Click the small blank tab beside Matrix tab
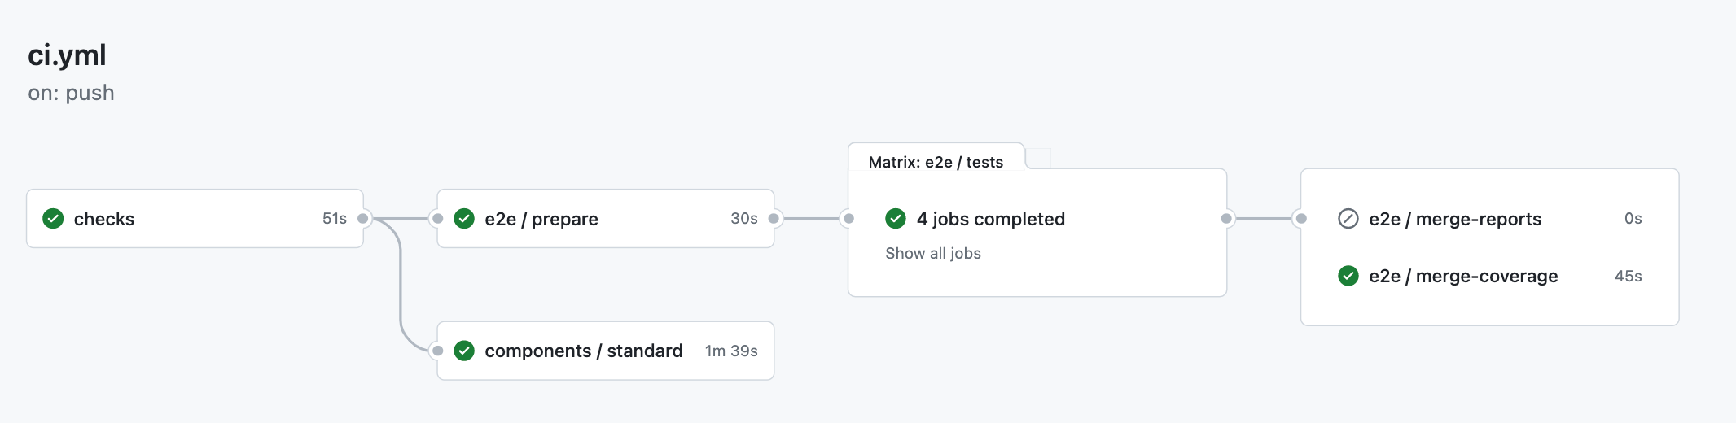Screen dimensions: 1736x423 pyautogui.click(x=1038, y=158)
